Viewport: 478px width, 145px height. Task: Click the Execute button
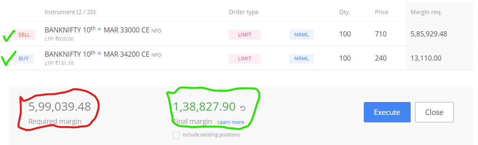coord(387,112)
